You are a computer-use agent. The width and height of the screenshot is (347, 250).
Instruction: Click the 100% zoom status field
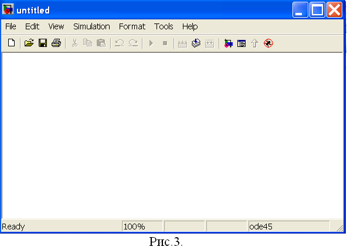coord(142,227)
